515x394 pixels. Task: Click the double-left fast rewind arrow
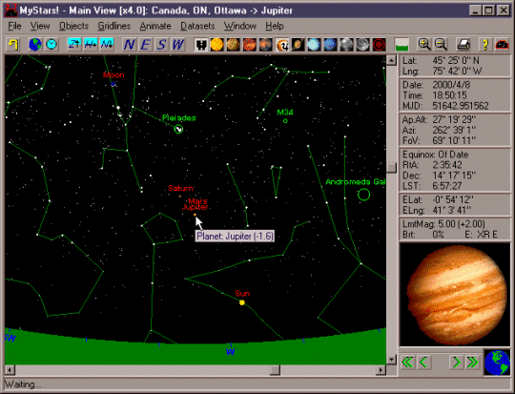tap(407, 363)
